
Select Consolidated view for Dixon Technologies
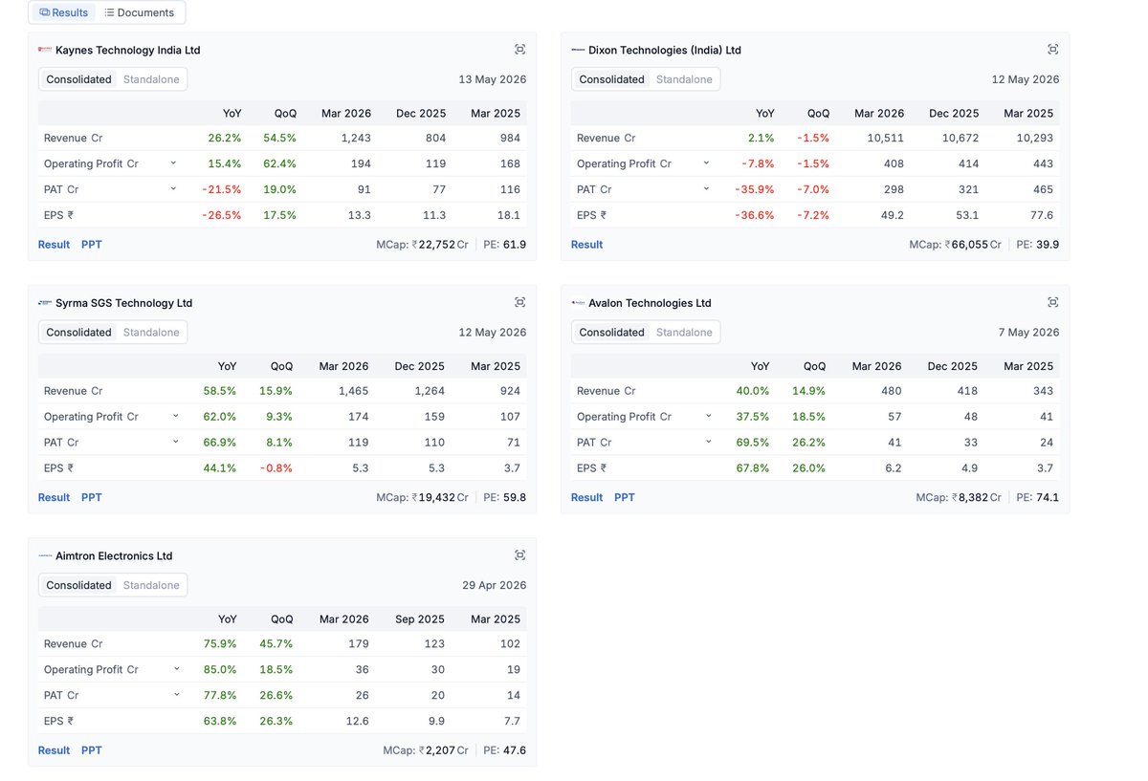point(611,79)
